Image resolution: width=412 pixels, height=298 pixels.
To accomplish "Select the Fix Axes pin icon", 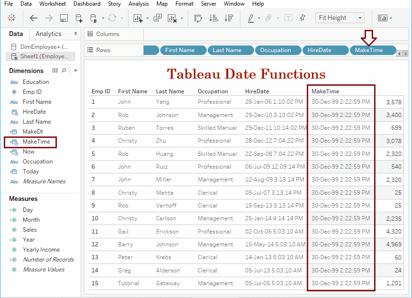I will [x=302, y=18].
